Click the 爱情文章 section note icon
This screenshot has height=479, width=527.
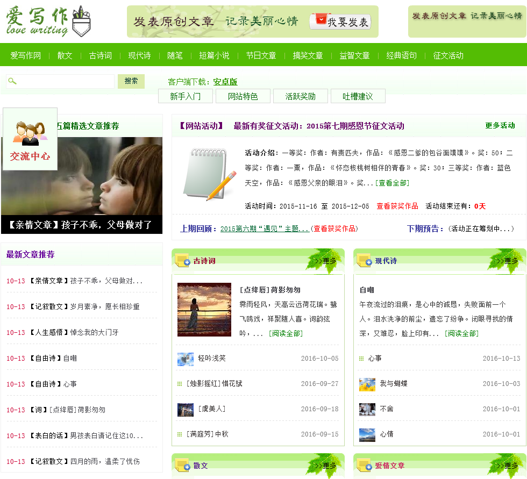(x=365, y=466)
